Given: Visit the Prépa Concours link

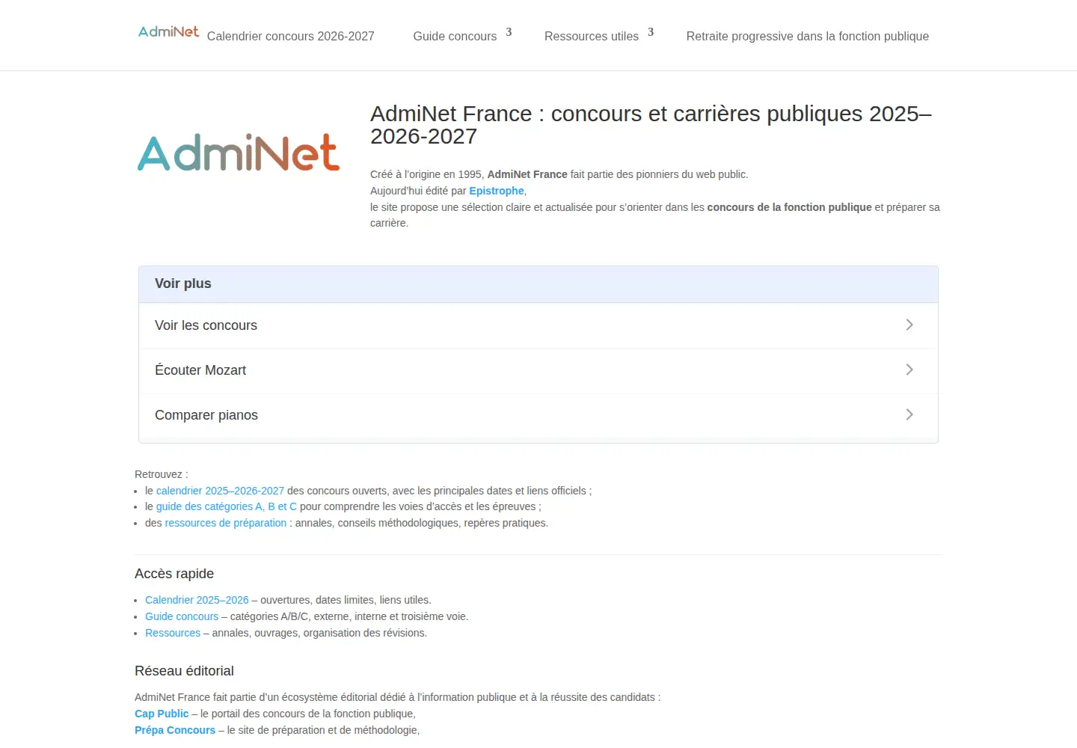Looking at the screenshot, I should 175,730.
